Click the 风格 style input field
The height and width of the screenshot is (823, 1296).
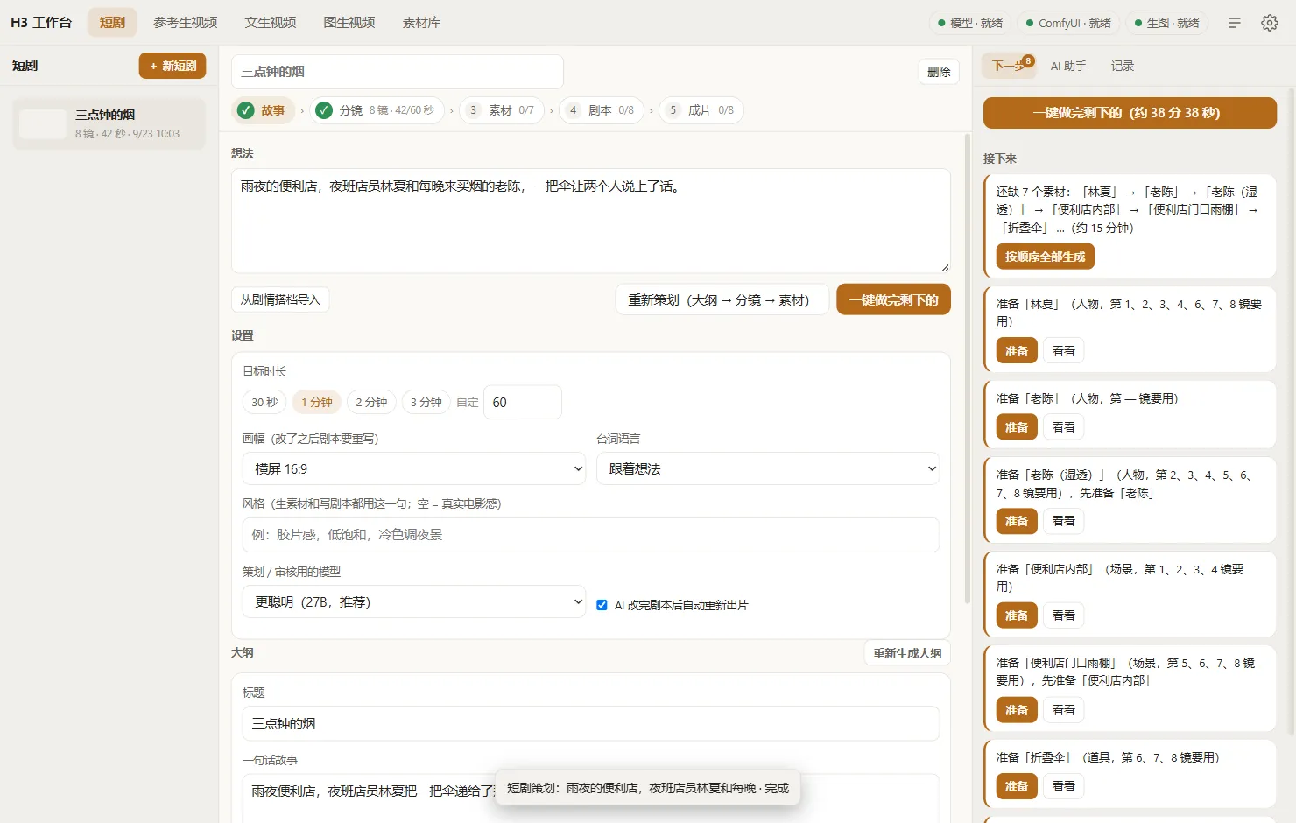click(591, 535)
